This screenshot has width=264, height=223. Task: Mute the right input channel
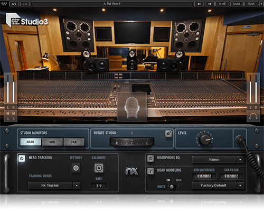(14, 114)
